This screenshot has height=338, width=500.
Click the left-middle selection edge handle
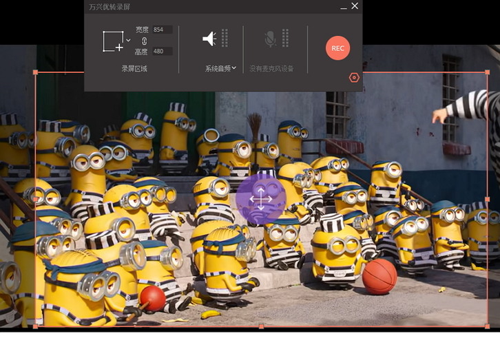click(x=36, y=199)
